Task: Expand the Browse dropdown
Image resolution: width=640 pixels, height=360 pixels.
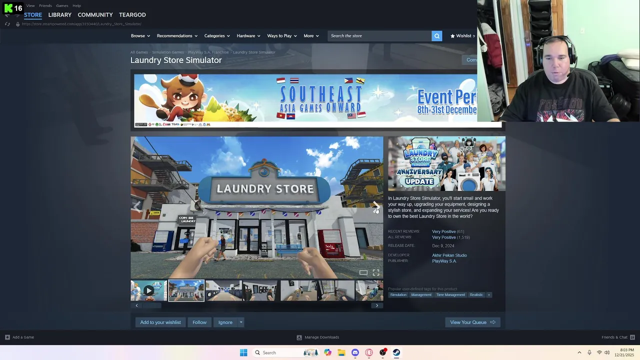Action: coord(140,36)
